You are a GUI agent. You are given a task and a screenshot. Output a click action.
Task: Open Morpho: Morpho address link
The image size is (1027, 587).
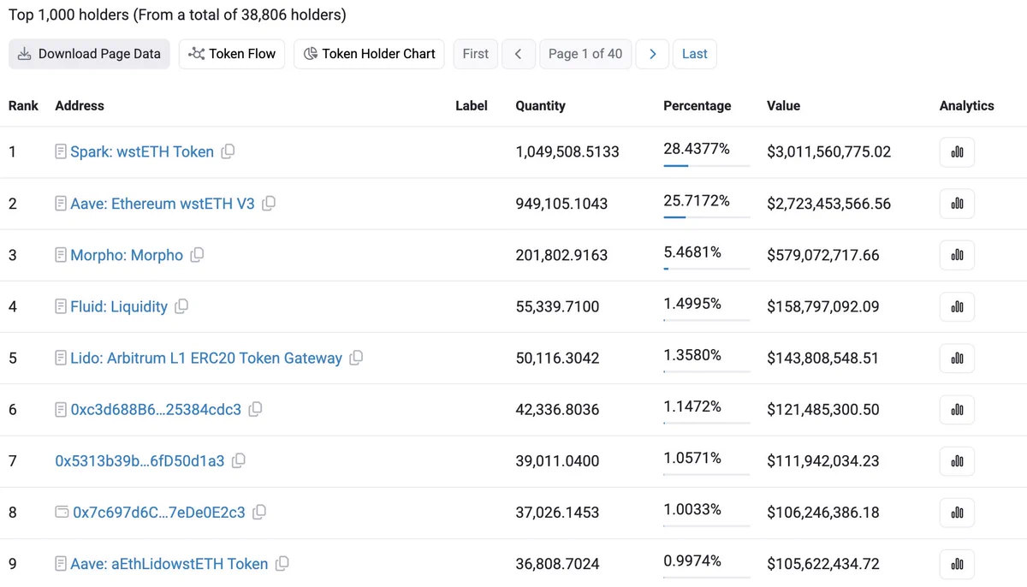(x=127, y=255)
